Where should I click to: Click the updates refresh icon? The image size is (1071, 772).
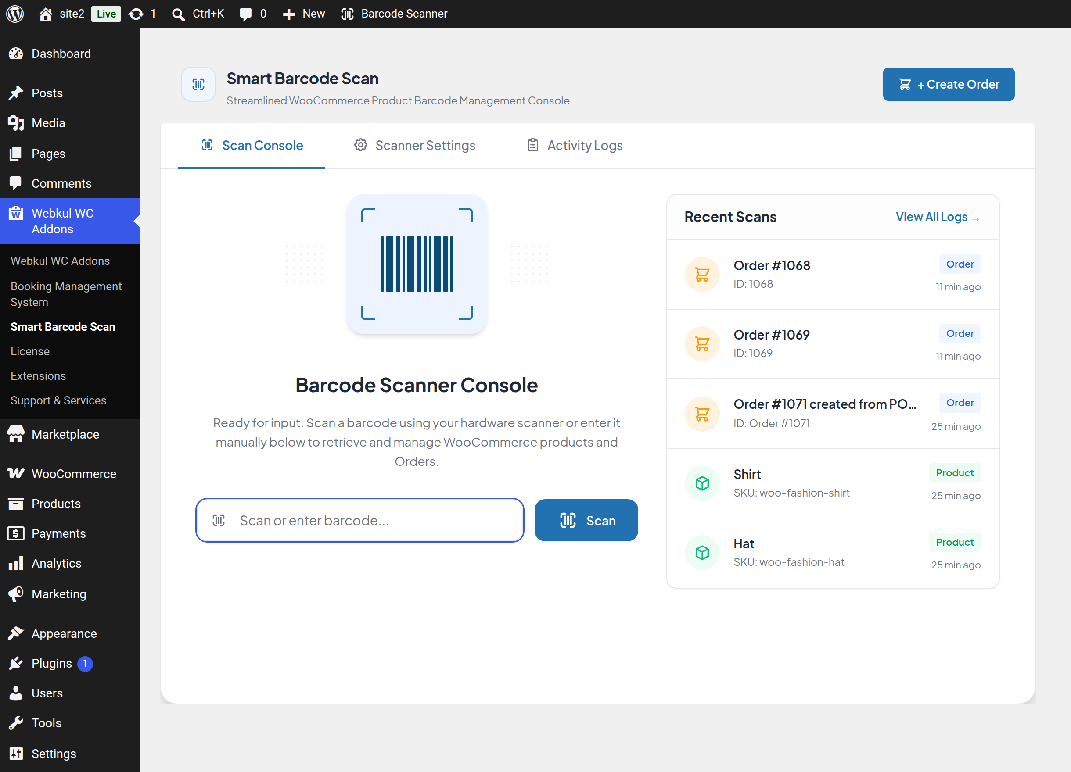point(137,14)
